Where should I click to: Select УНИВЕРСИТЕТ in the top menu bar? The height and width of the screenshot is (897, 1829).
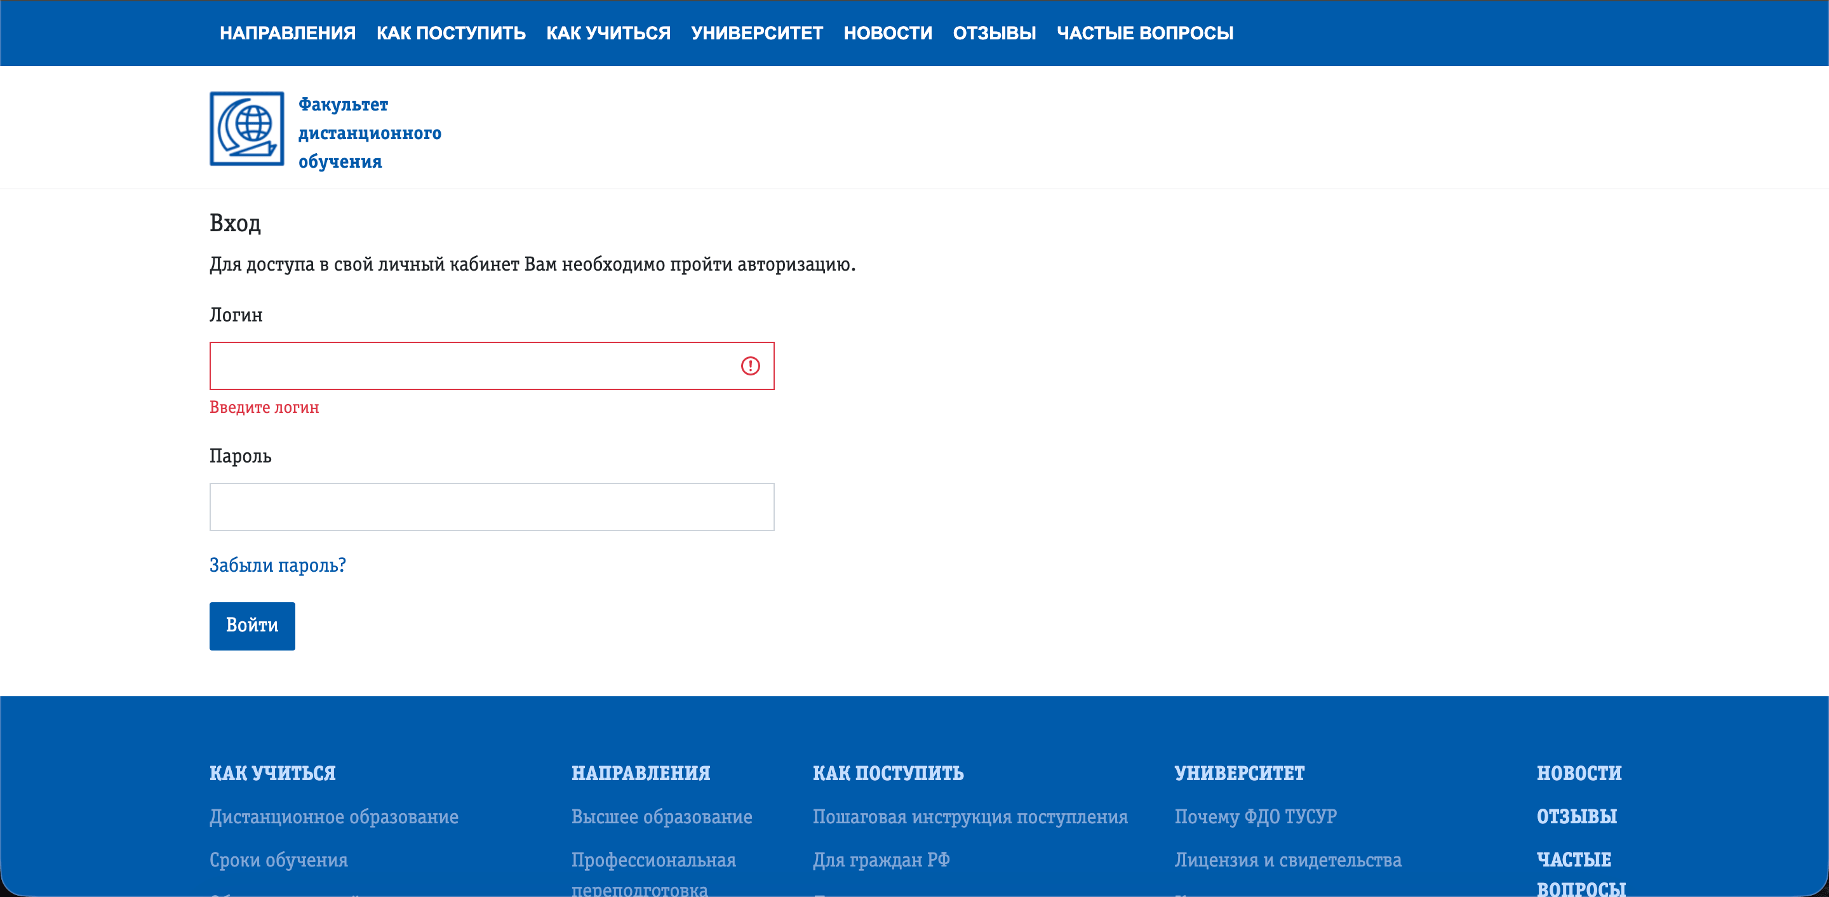(757, 32)
